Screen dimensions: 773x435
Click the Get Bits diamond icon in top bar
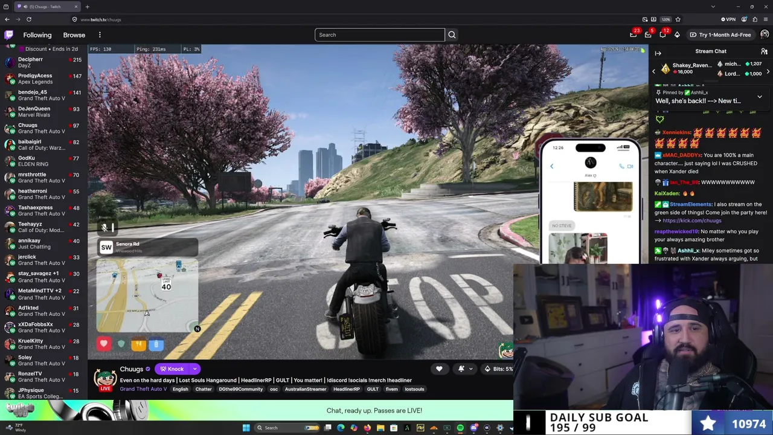tap(677, 34)
